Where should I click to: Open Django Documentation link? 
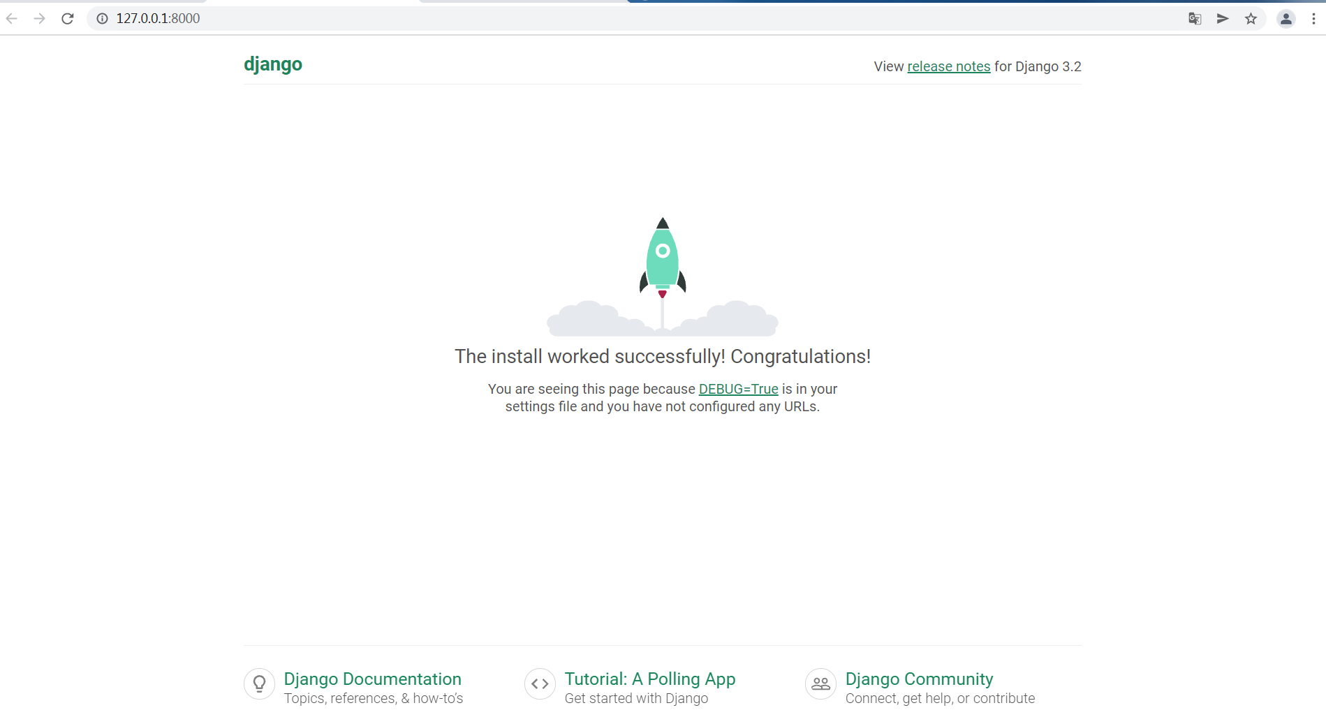click(372, 679)
